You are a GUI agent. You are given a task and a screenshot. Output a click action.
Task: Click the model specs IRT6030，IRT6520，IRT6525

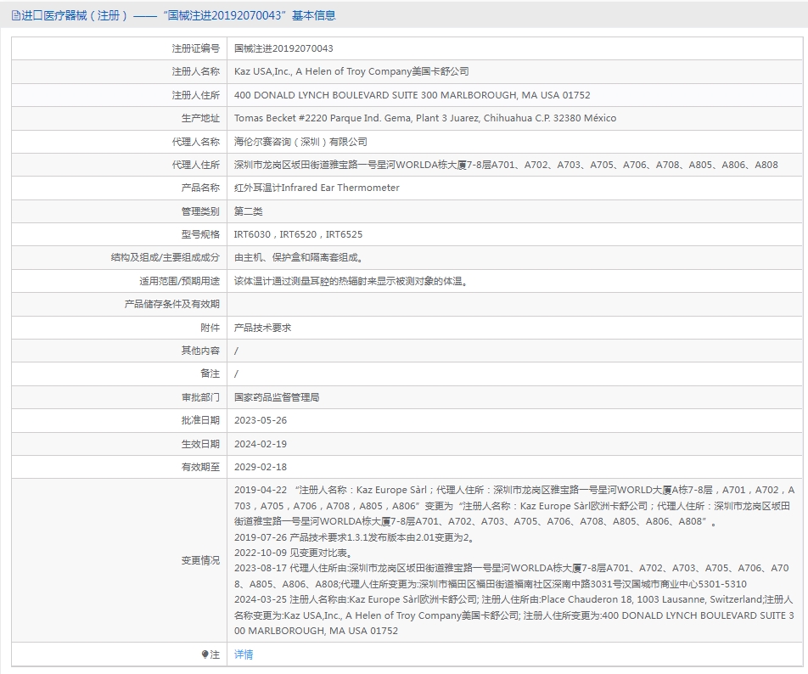(x=299, y=234)
